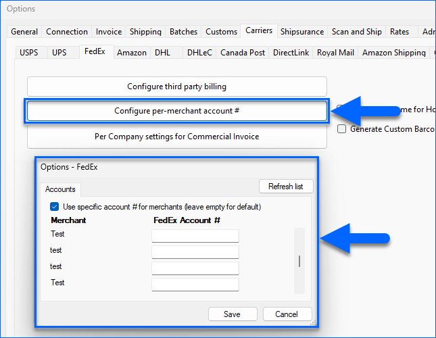Select the Carriers tab
The width and height of the screenshot is (436, 338).
coord(259,30)
